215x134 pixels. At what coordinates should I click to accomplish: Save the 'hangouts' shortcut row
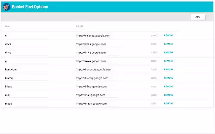[154, 69]
